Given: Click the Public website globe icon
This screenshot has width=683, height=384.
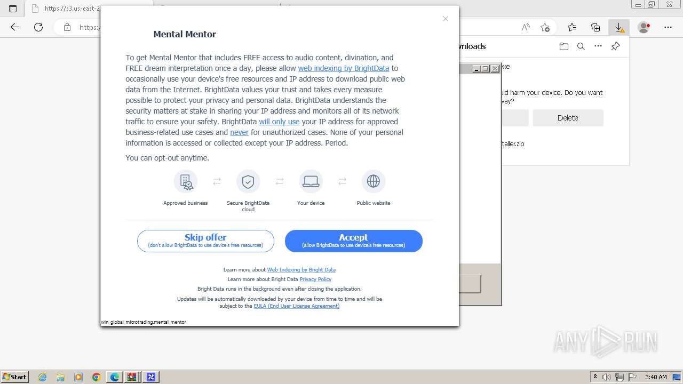Looking at the screenshot, I should (x=374, y=182).
